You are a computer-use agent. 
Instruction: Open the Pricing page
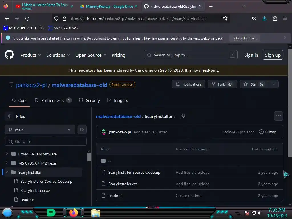click(x=118, y=55)
